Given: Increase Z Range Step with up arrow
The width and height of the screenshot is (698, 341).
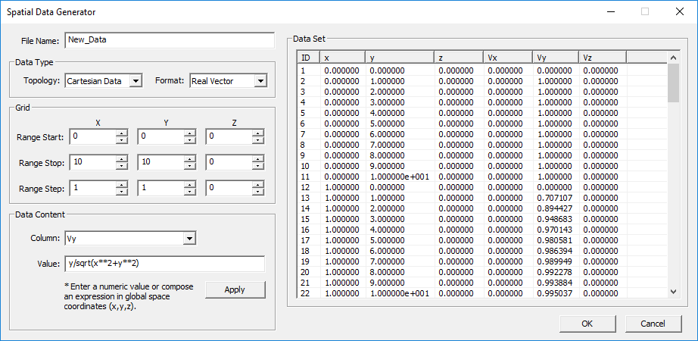Looking at the screenshot, I should [x=257, y=185].
